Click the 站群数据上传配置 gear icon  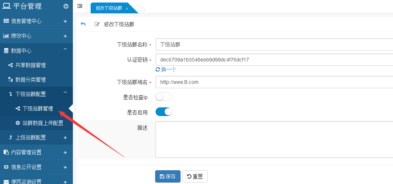click(18, 123)
